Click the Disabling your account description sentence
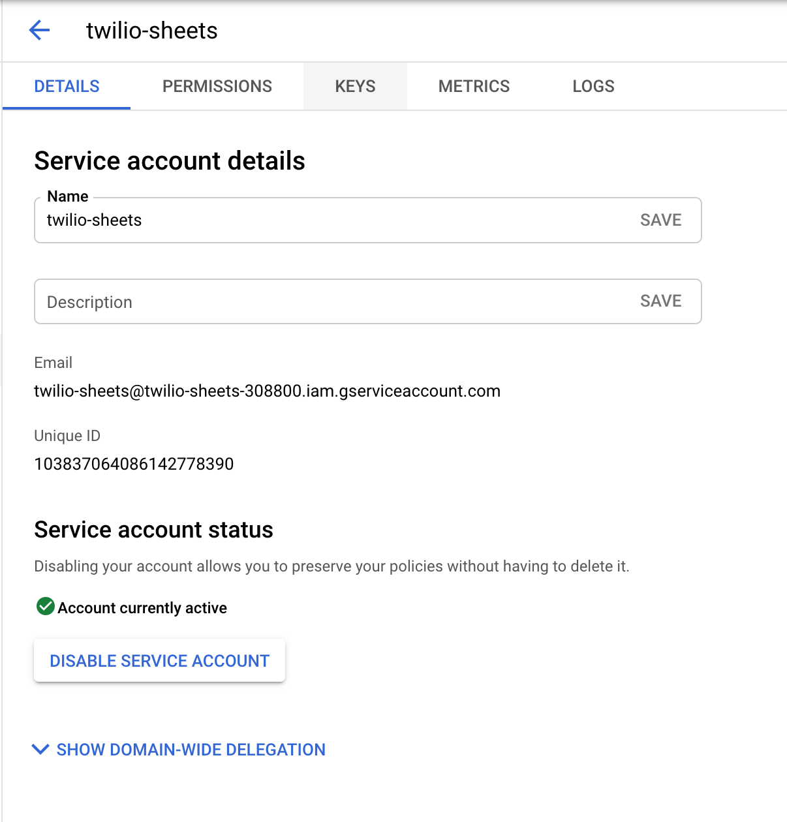 coord(332,566)
